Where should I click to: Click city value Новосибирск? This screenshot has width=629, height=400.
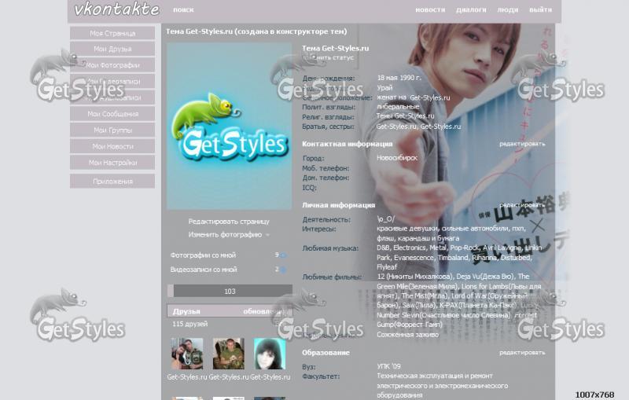coord(397,158)
